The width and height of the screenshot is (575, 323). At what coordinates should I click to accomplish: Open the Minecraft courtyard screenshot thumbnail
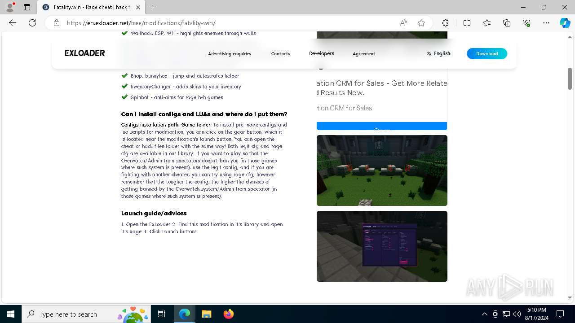[x=382, y=170]
